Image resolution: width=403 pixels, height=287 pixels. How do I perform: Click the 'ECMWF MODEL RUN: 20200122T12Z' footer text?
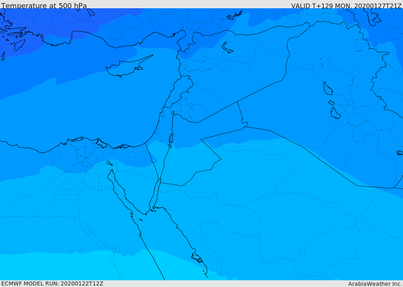click(52, 283)
